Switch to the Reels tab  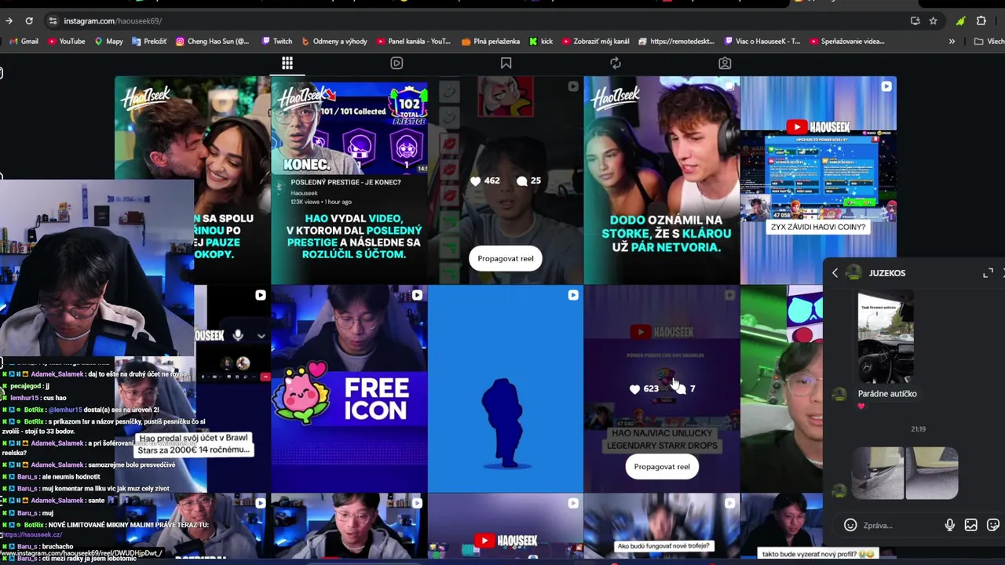397,63
